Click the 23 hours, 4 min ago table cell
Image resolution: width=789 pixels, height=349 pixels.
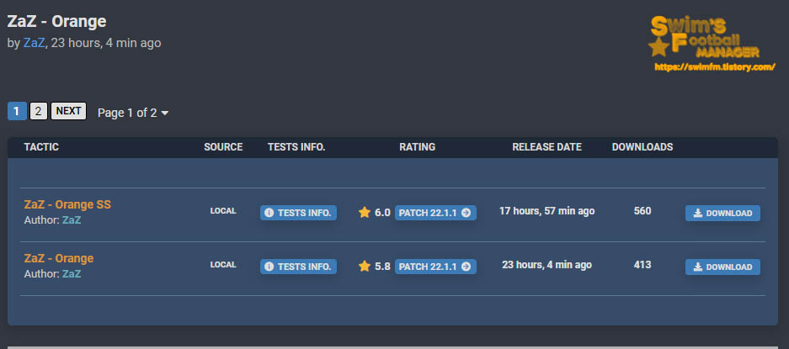tap(547, 265)
